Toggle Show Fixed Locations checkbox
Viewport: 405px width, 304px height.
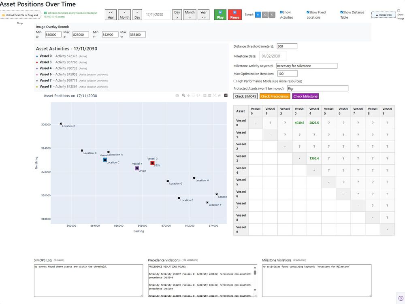(308, 12)
